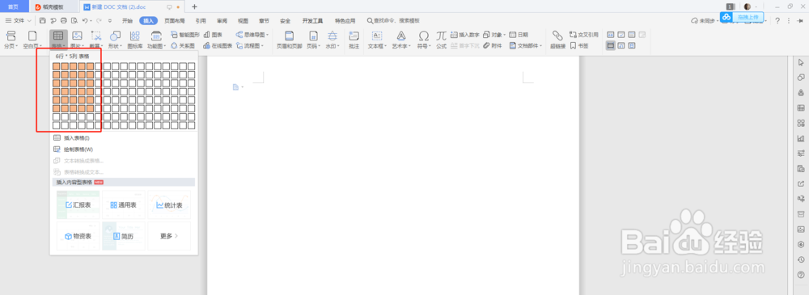
Task: Select the 物资表 supplies table template
Action: pyautogui.click(x=78, y=236)
